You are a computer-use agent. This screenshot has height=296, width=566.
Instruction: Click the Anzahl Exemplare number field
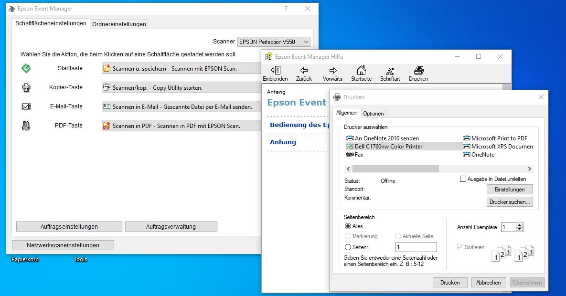click(509, 227)
